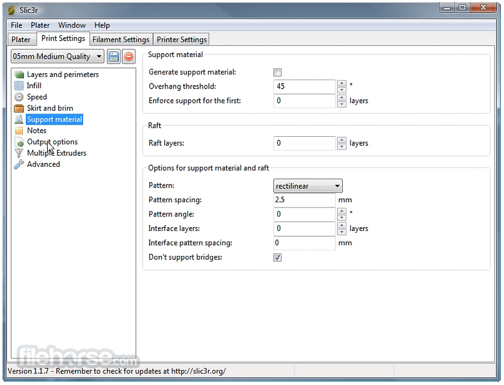Open Multiple Extruders settings
504x385 pixels.
57,153
